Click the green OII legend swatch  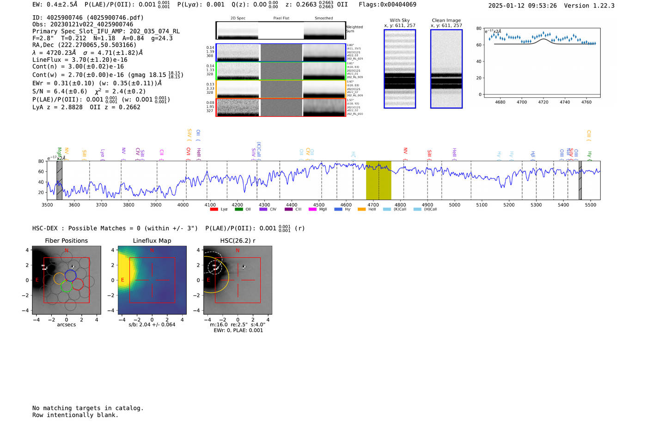[238, 209]
